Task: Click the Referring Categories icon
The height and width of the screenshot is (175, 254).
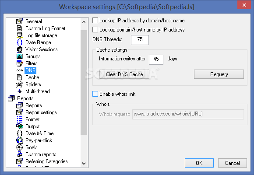Action: pos(20,161)
